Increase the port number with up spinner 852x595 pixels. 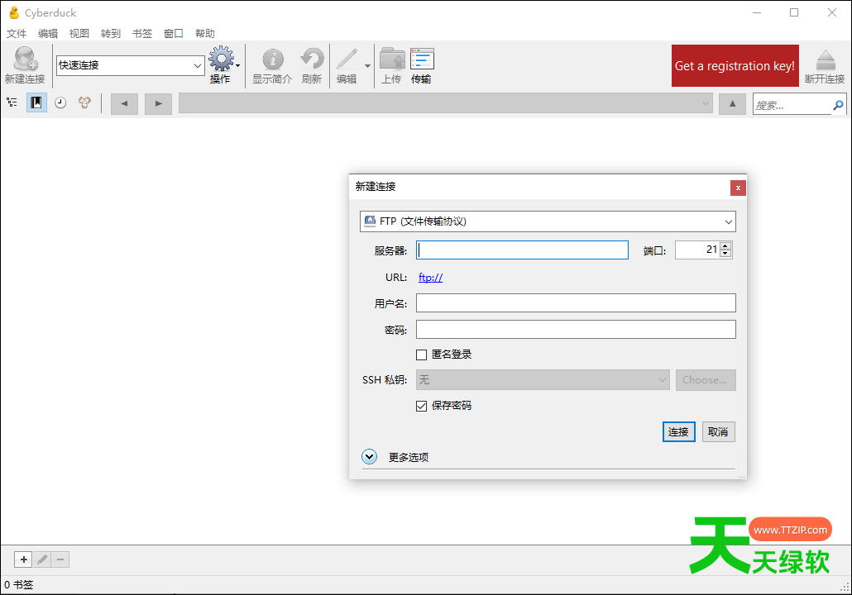coord(725,246)
